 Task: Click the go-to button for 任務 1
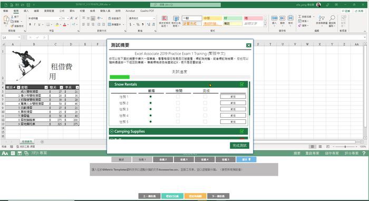(233, 97)
